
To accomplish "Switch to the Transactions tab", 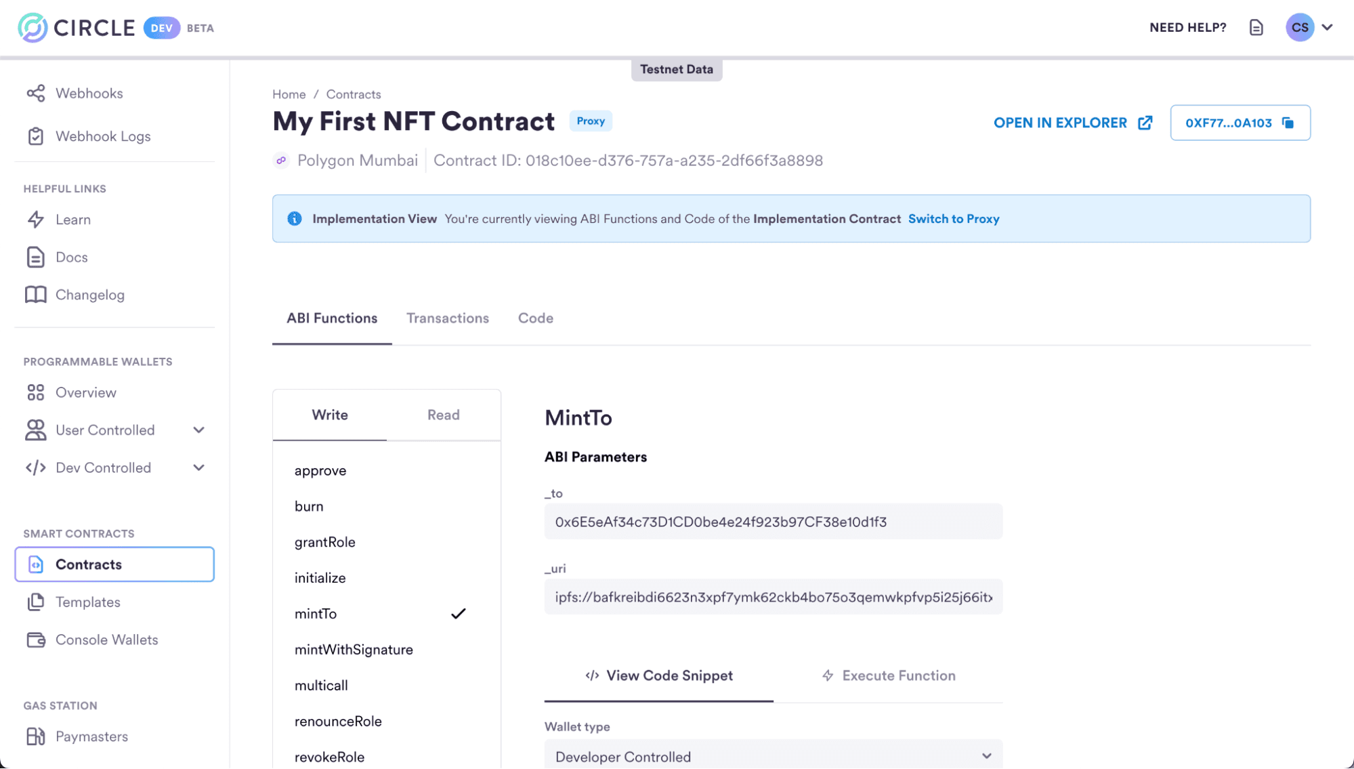I will [x=447, y=318].
